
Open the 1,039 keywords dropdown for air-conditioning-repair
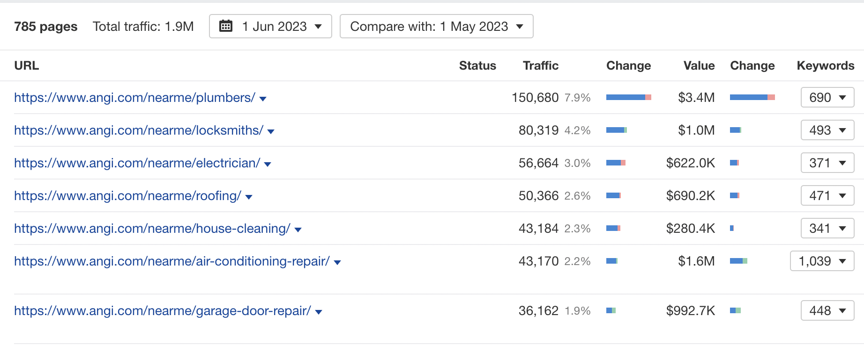822,261
